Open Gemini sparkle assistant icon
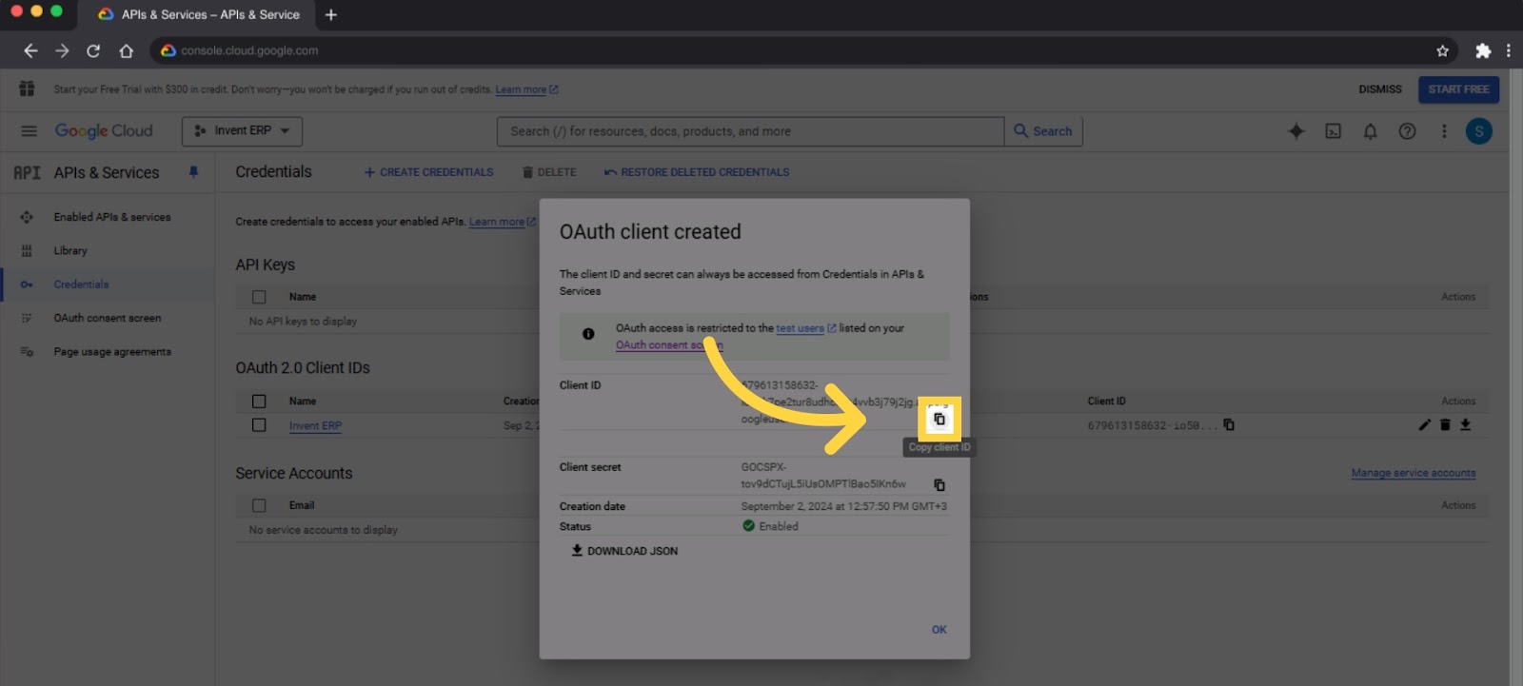This screenshot has width=1523, height=686. coord(1296,131)
